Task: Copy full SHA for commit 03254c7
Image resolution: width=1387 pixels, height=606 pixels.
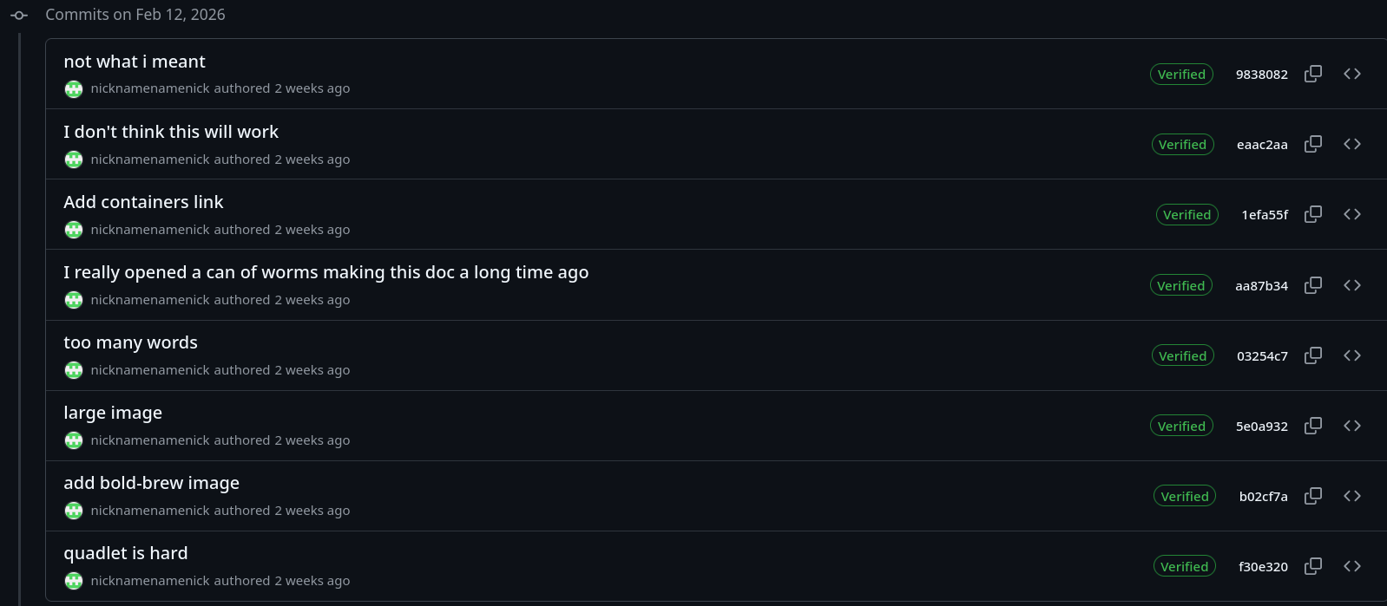Action: coord(1313,355)
